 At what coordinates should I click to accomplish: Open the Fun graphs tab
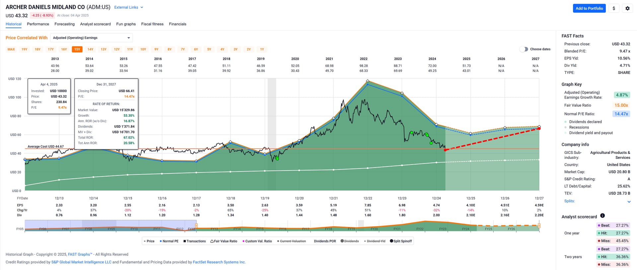coord(126,24)
